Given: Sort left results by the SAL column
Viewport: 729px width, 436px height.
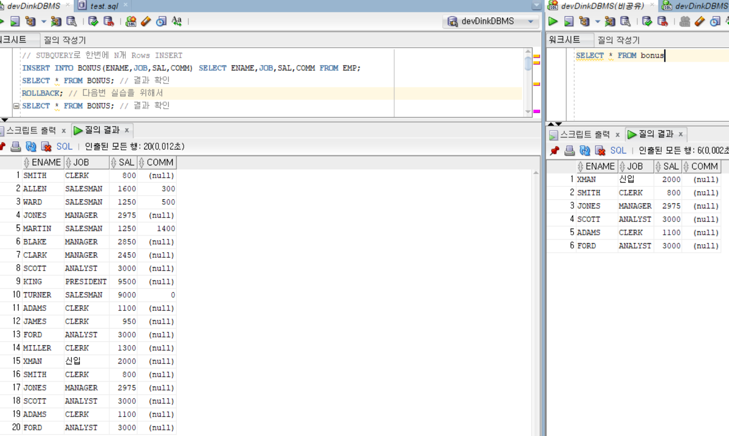Looking at the screenshot, I should [123, 163].
